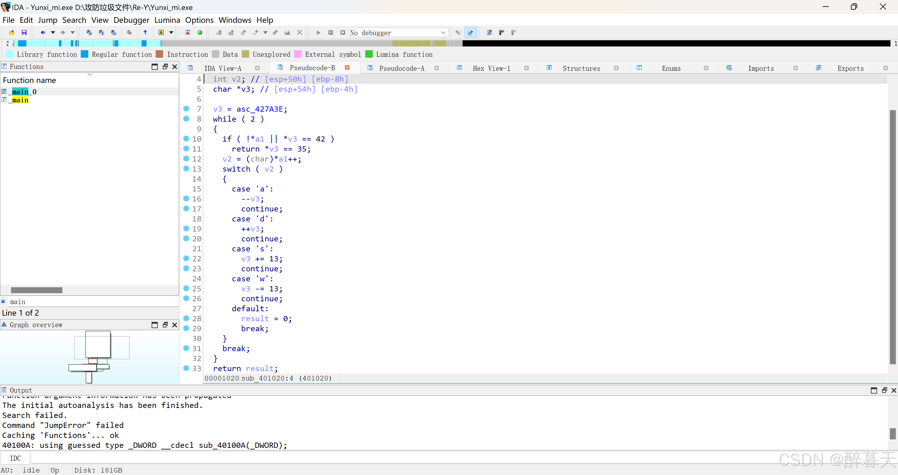Click the Pause process toolbar icon

coord(330,32)
